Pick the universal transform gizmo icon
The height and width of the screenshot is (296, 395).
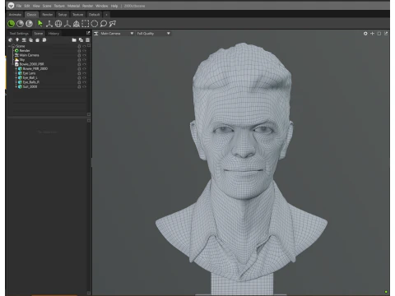click(77, 24)
